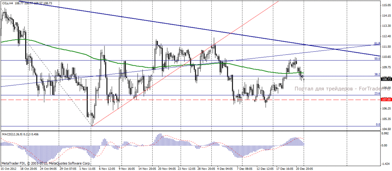Click the 4 Dec 04:05 time axis label
Viewport: 392px width, 171px height.
[x=226, y=169]
